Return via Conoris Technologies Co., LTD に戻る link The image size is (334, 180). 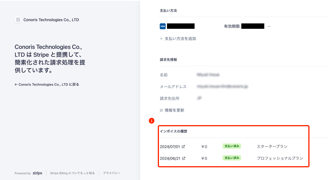point(47,84)
